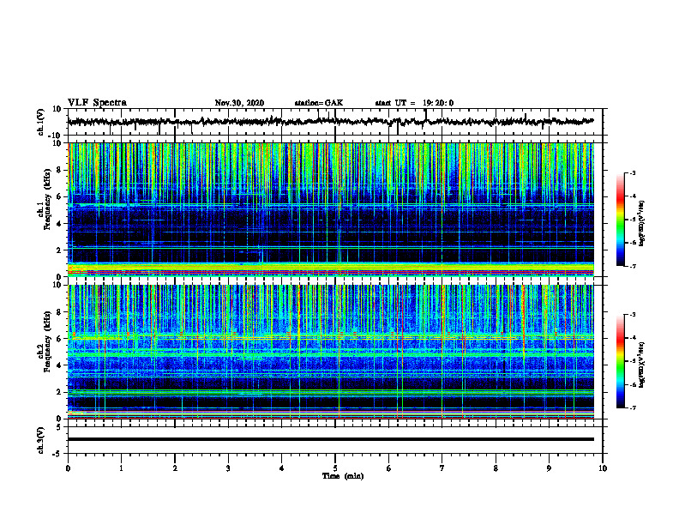This screenshot has height=525, width=679.
Task: Click the time axis tick label "6"
Action: (x=389, y=468)
